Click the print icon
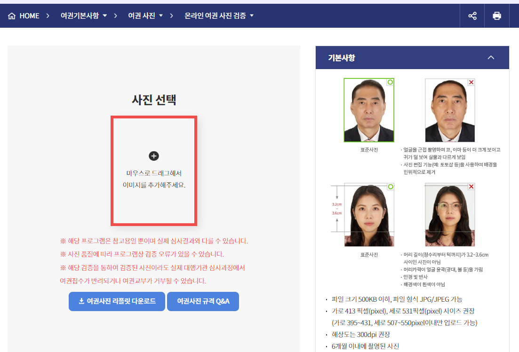 496,15
